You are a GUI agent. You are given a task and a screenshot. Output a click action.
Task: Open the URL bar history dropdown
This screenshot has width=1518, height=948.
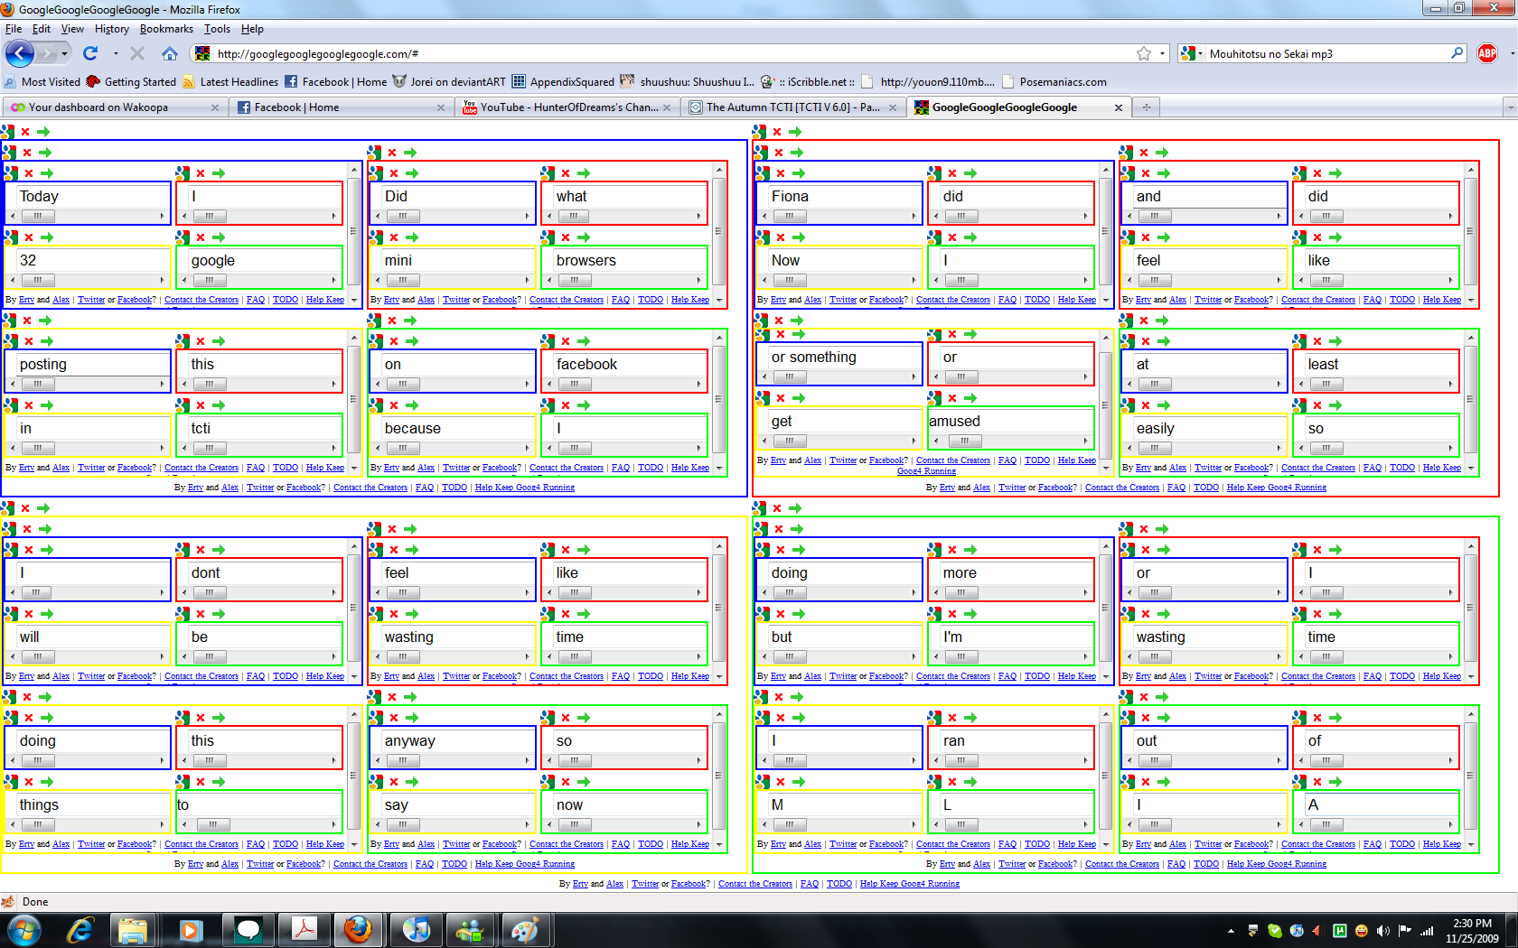(1162, 53)
